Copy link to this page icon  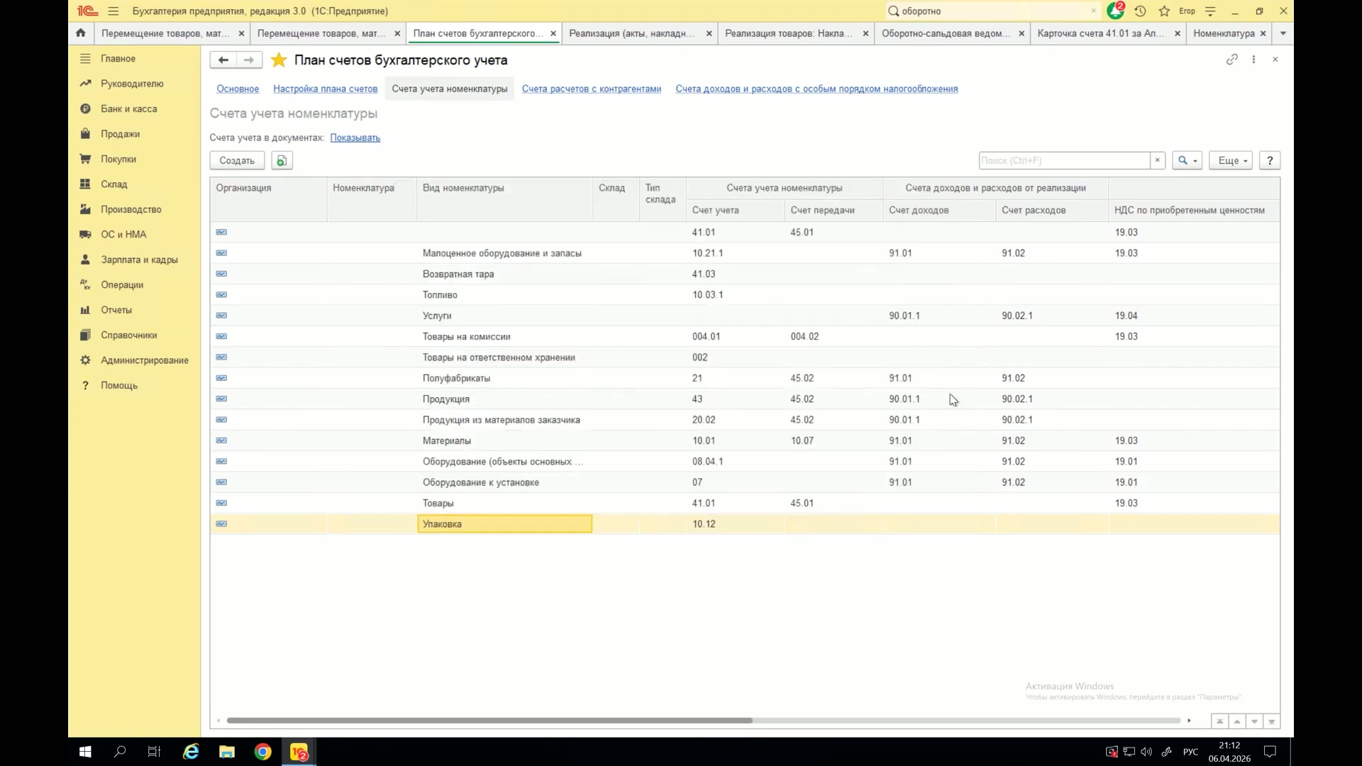1232,60
